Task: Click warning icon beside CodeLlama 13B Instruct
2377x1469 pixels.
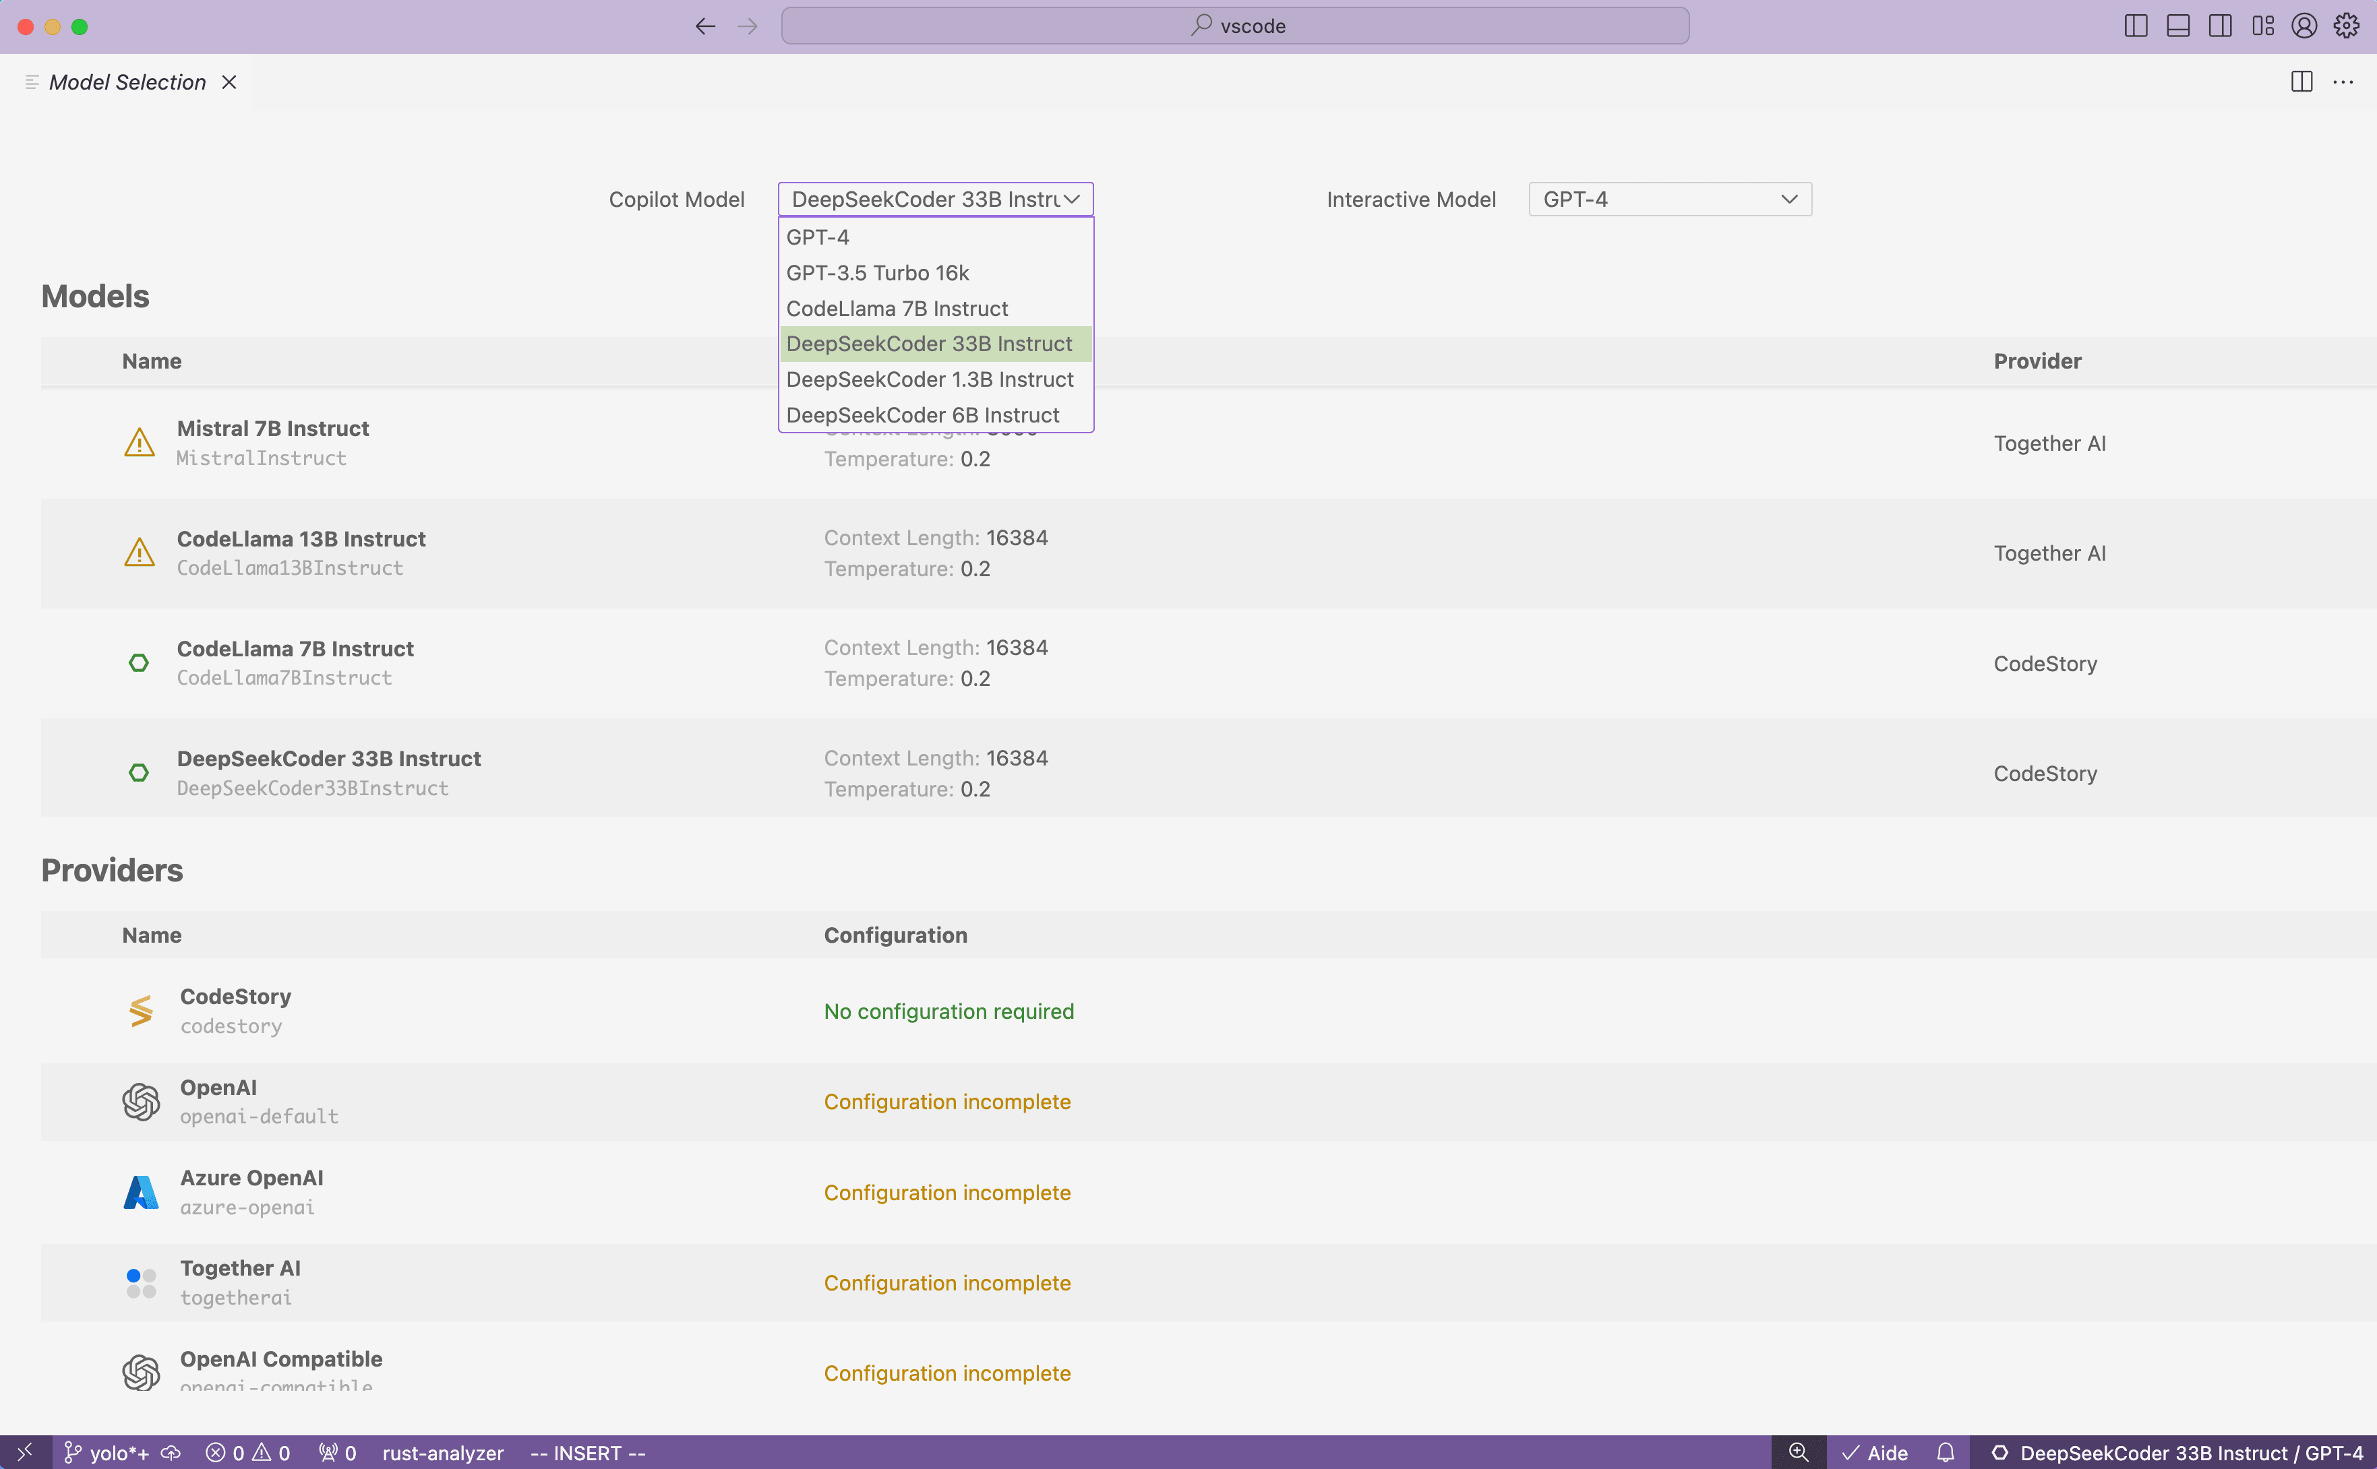Action: coord(139,553)
